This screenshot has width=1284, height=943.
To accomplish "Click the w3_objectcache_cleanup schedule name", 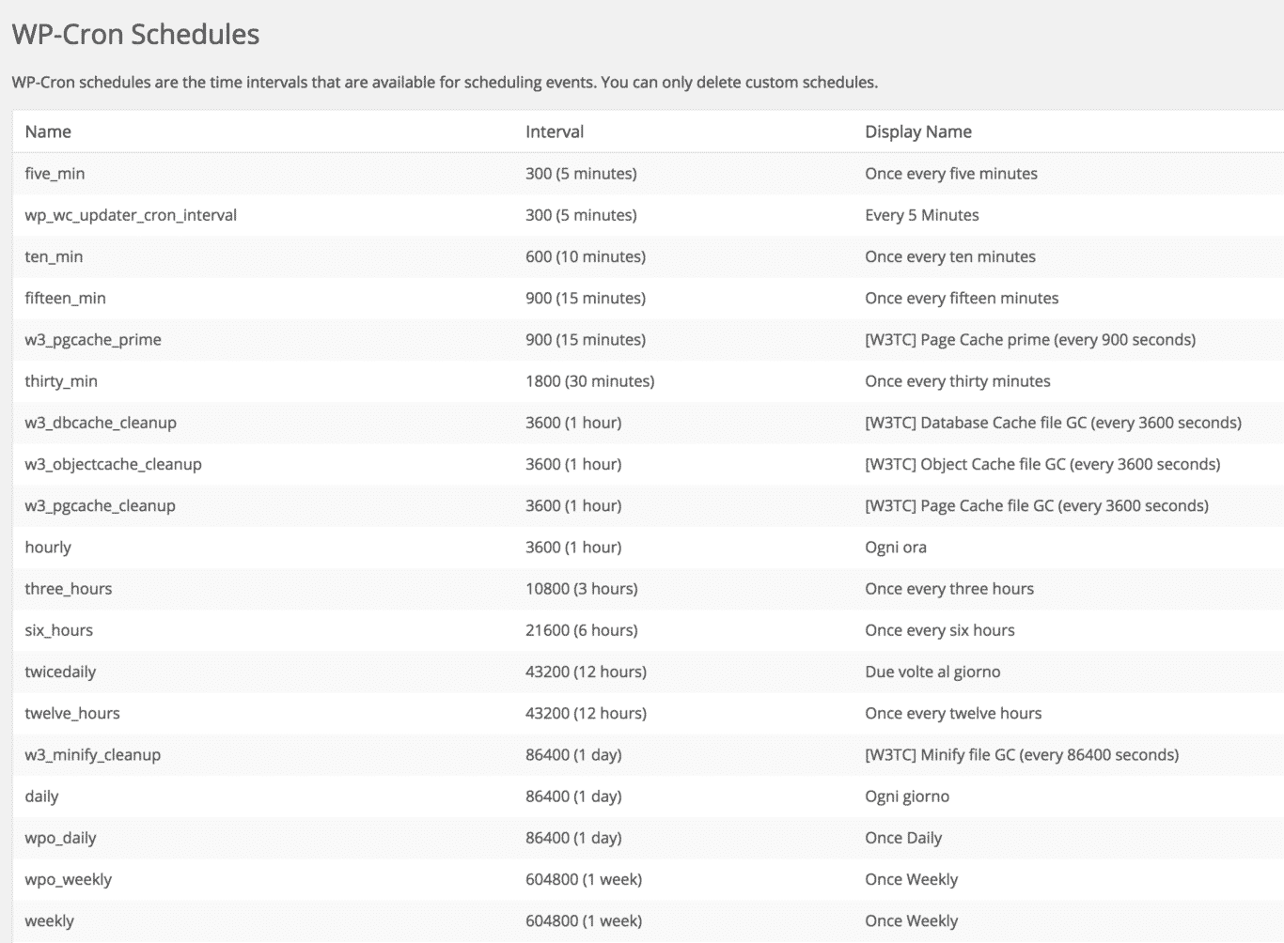I will 113,464.
